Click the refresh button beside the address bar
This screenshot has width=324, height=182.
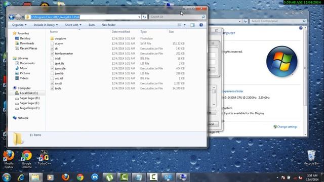(x=144, y=17)
